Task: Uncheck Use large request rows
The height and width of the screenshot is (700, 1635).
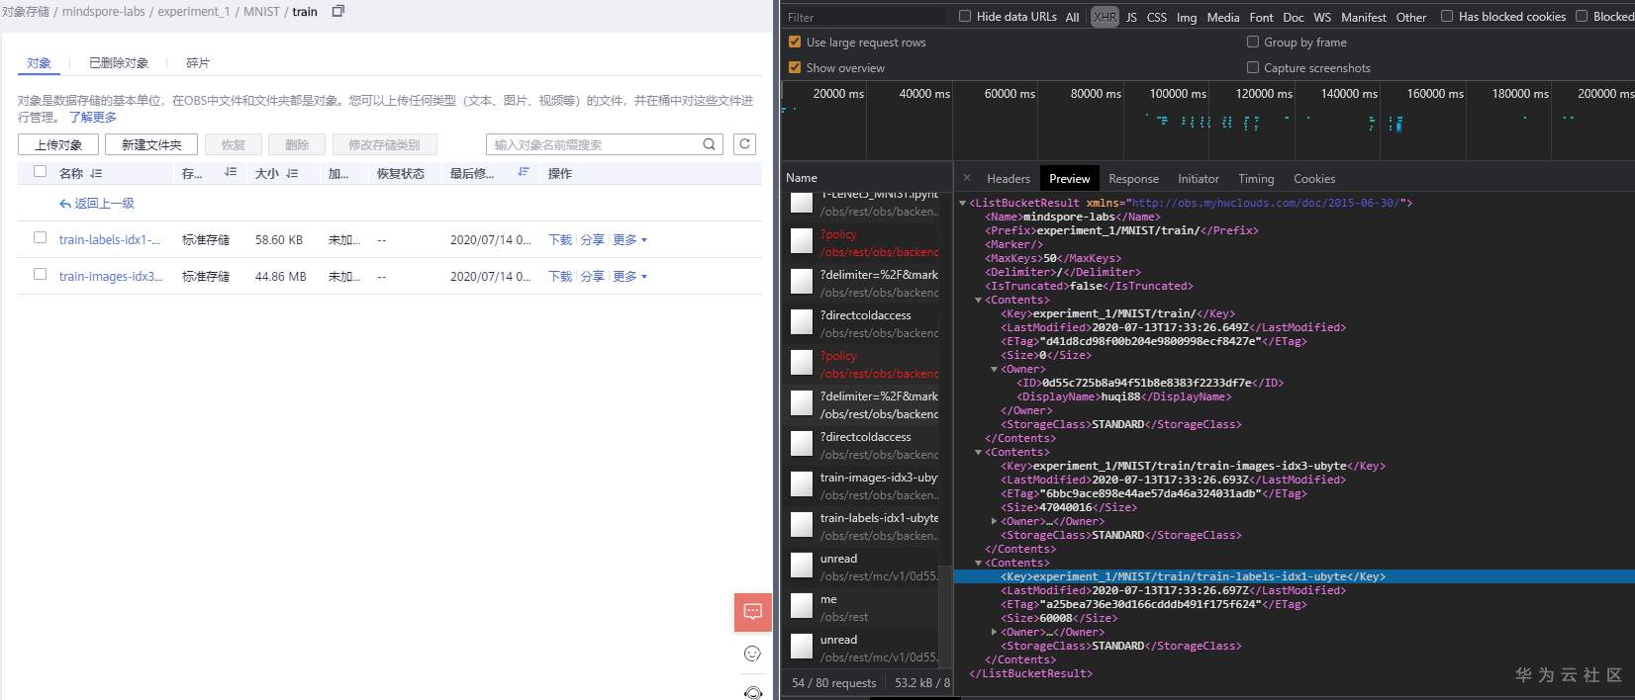Action: click(794, 42)
